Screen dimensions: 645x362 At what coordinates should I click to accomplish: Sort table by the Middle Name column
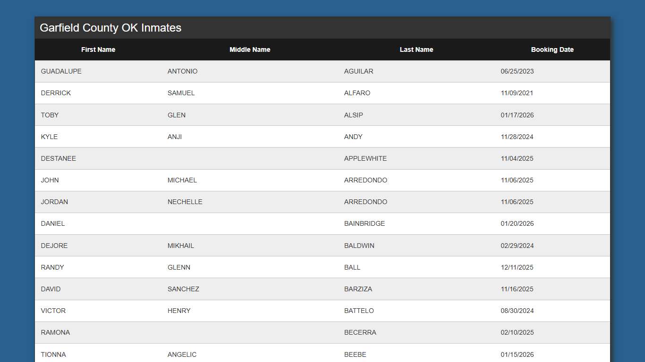point(250,49)
